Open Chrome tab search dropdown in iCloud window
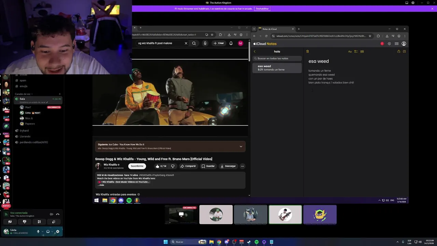Viewport: 437px width, 246px height. [254, 29]
